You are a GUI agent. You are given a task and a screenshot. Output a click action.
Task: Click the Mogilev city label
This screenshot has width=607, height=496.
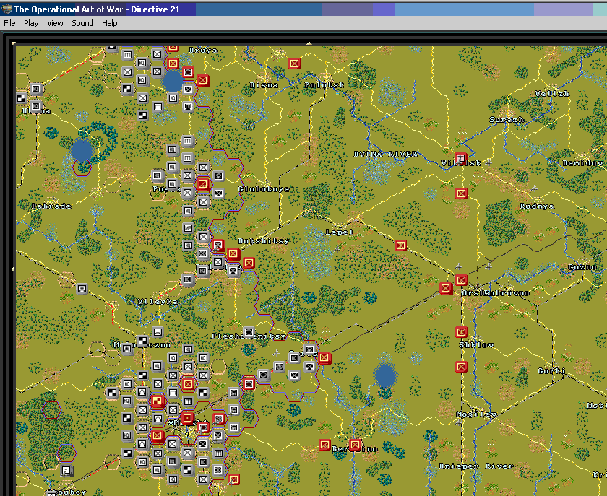pos(476,414)
